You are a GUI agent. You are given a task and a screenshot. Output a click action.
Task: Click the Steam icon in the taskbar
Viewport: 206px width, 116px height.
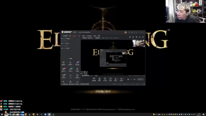(x=37, y=114)
